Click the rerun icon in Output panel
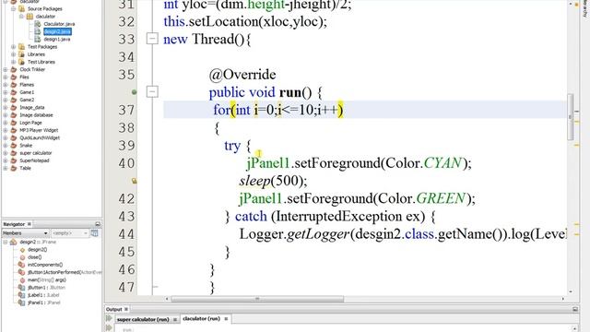The width and height of the screenshot is (590, 332). [109, 318]
